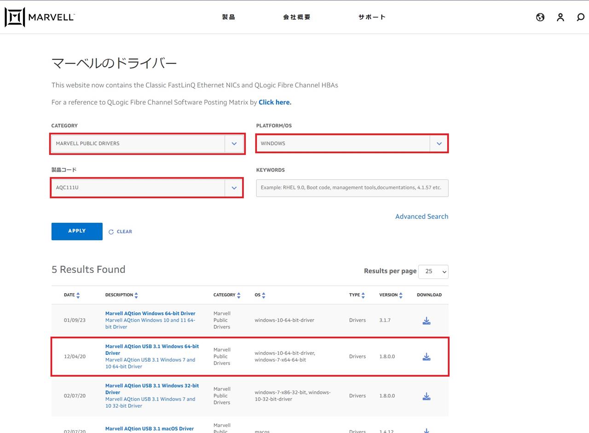Open the globe language selector icon
The width and height of the screenshot is (589, 433).
click(540, 17)
